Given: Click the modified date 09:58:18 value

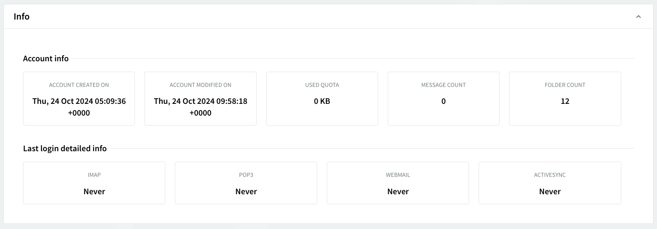Looking at the screenshot, I should tap(200, 102).
